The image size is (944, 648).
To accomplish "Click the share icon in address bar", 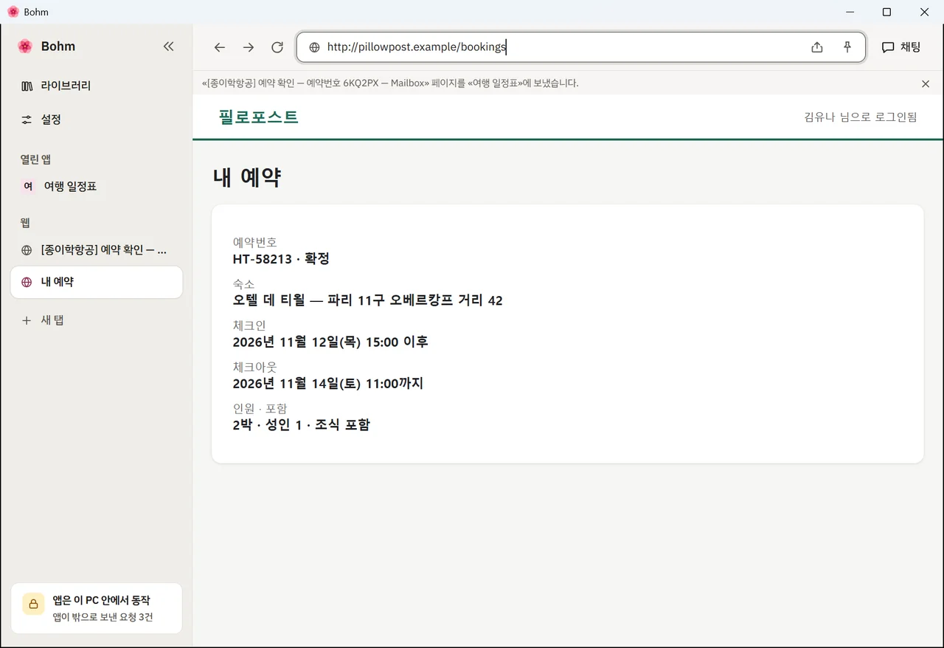I will click(x=817, y=47).
